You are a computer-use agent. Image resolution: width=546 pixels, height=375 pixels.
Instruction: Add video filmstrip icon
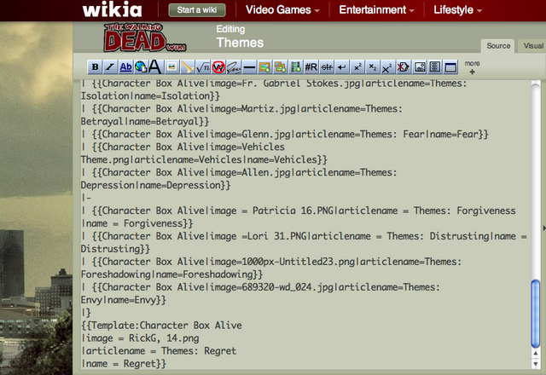click(295, 66)
